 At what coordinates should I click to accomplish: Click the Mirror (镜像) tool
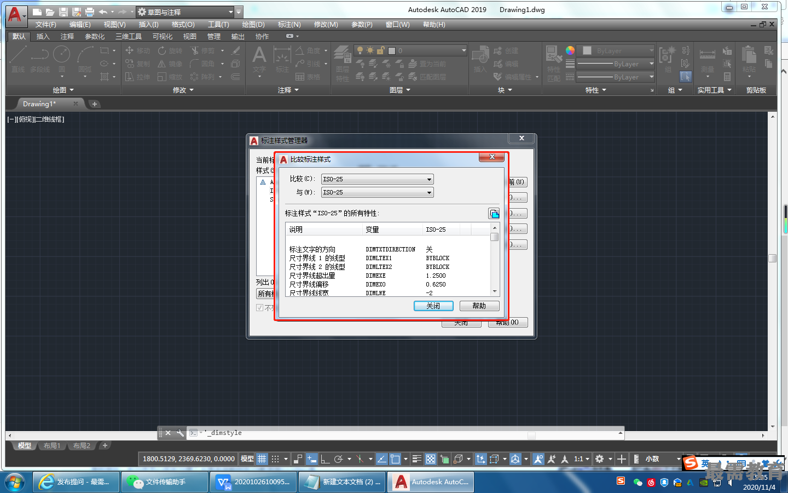[x=170, y=64]
